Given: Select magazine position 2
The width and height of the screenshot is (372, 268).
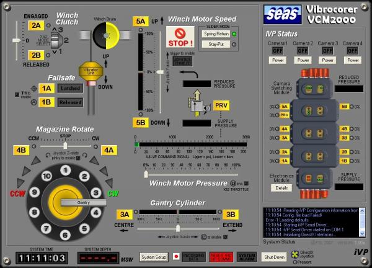Looking at the screenshot, I should (84, 176).
